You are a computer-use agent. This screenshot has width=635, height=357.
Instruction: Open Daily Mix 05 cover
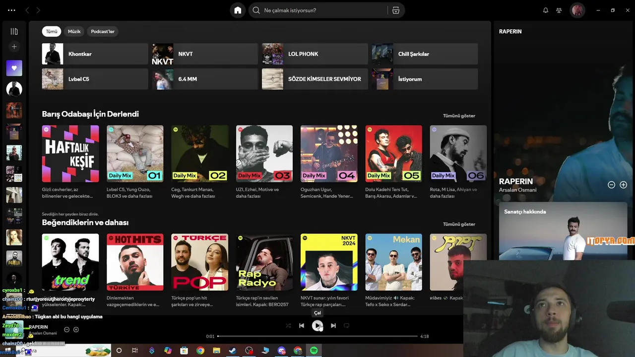coord(394,154)
